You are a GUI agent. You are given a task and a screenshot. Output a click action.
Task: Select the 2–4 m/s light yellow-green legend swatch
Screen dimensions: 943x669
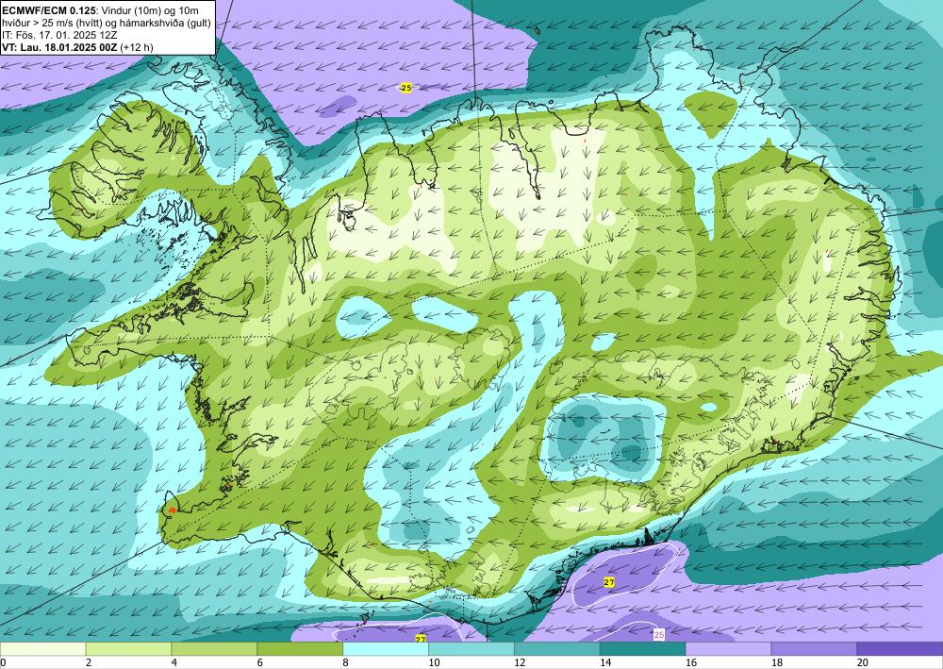[x=128, y=649]
